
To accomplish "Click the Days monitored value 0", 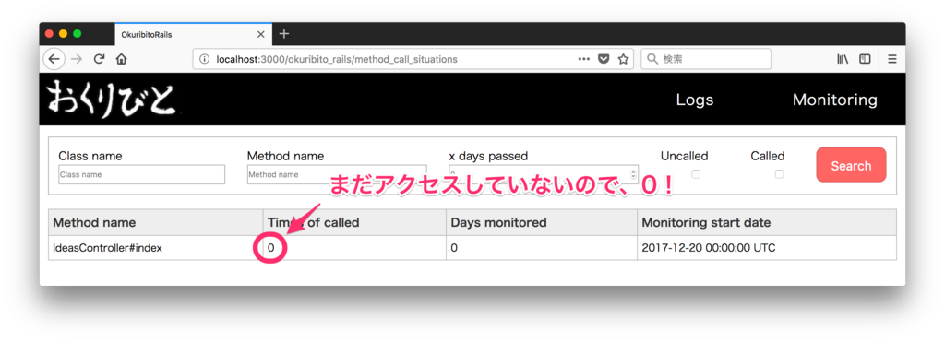I will 454,248.
